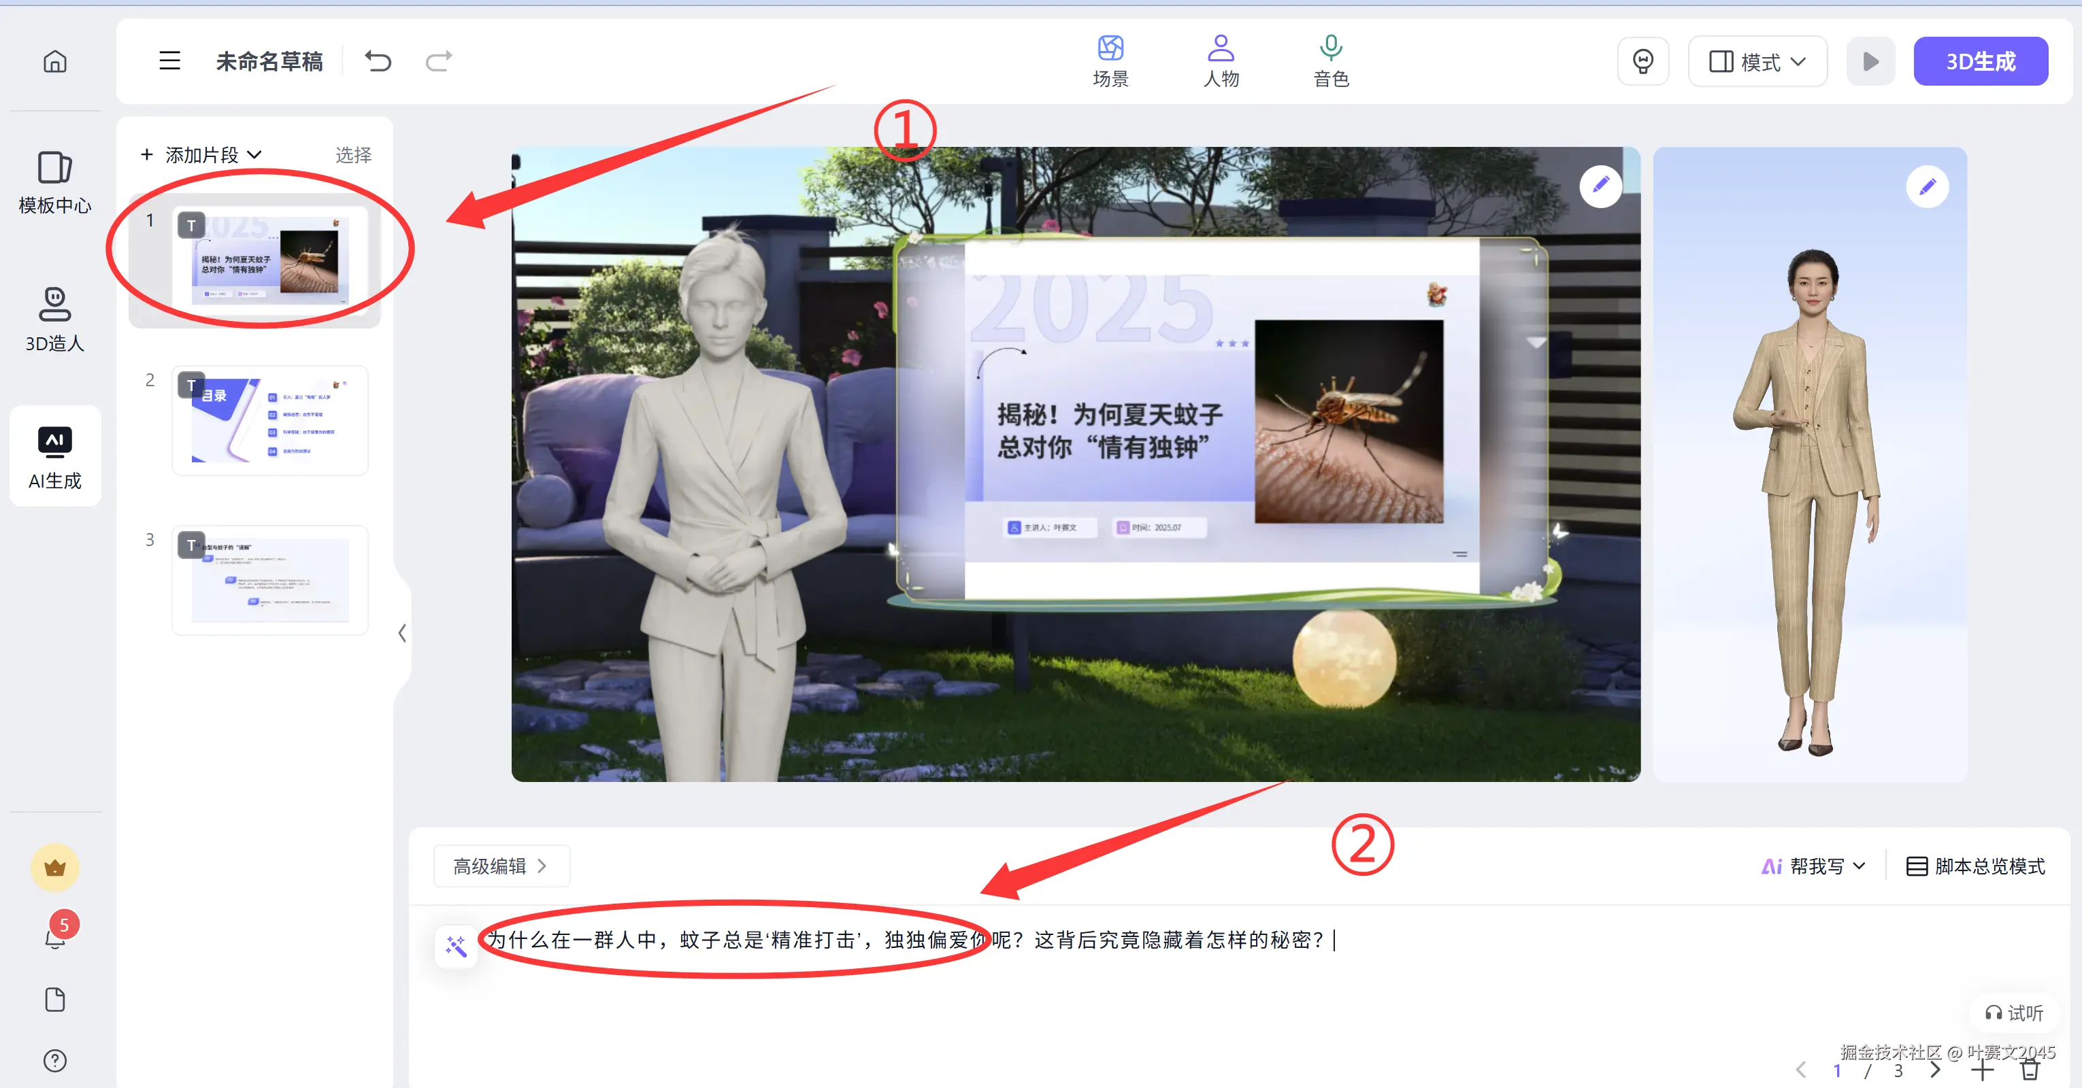Click the home icon in sidebar

tap(55, 61)
